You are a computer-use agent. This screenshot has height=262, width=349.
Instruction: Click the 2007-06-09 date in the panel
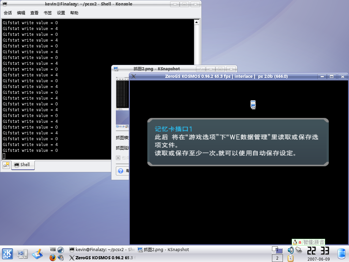click(319, 259)
